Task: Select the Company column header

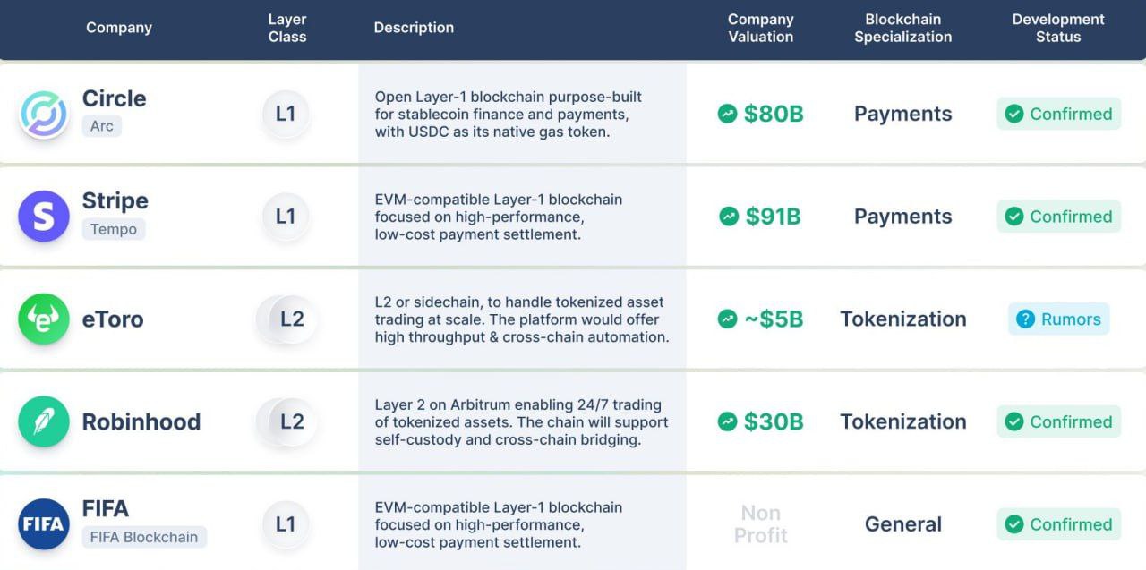Action: [x=119, y=28]
